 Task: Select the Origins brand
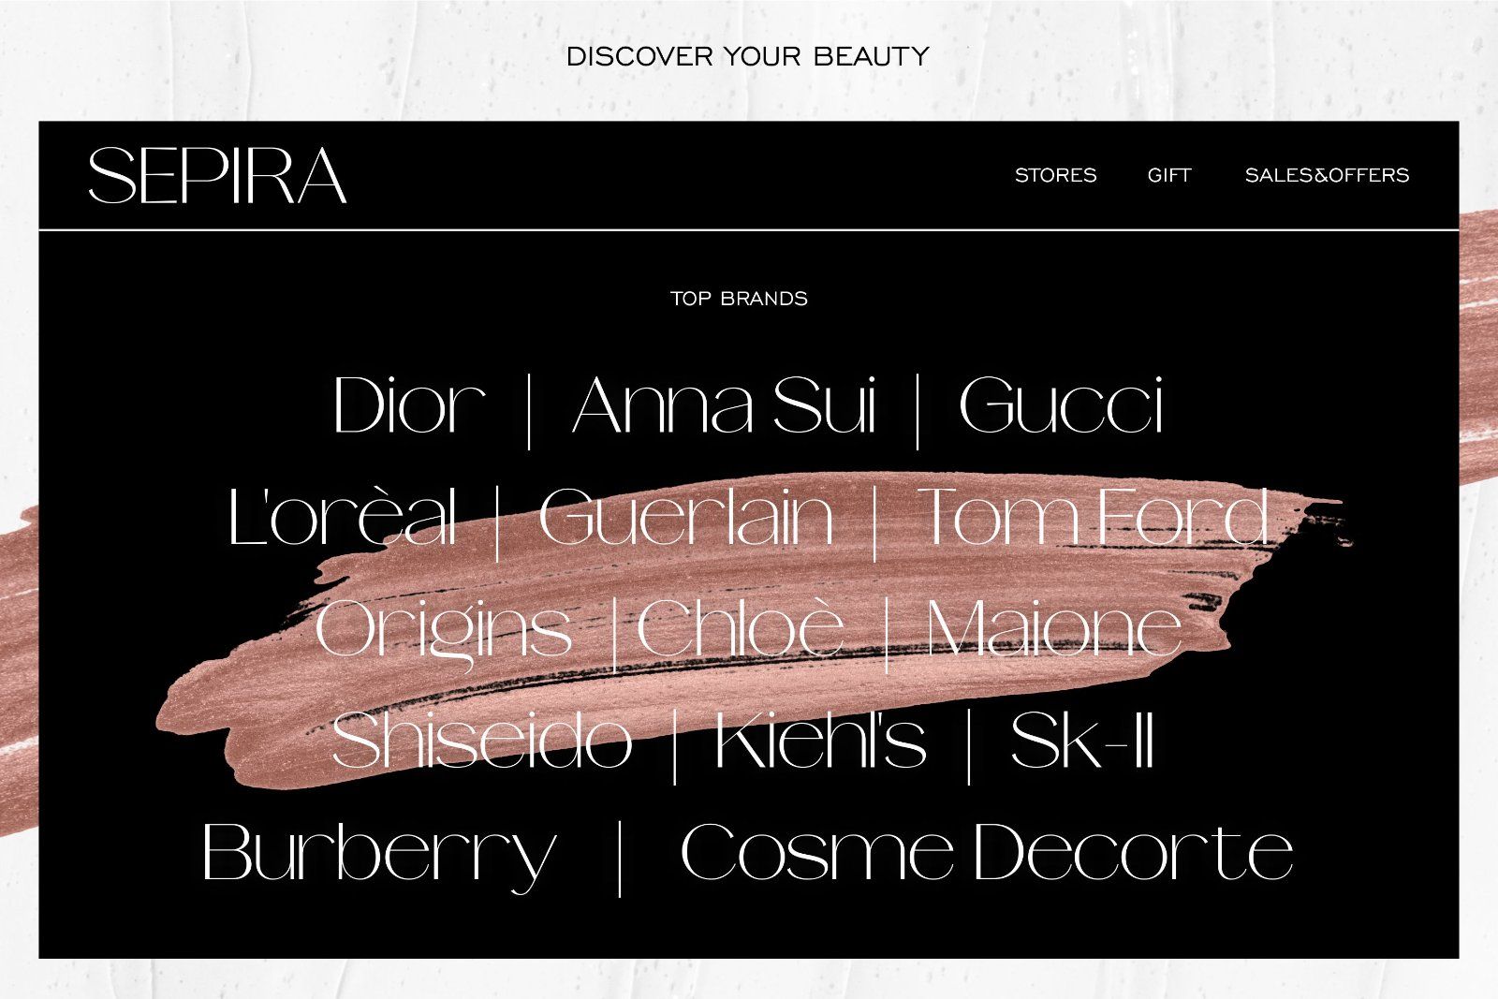point(444,634)
